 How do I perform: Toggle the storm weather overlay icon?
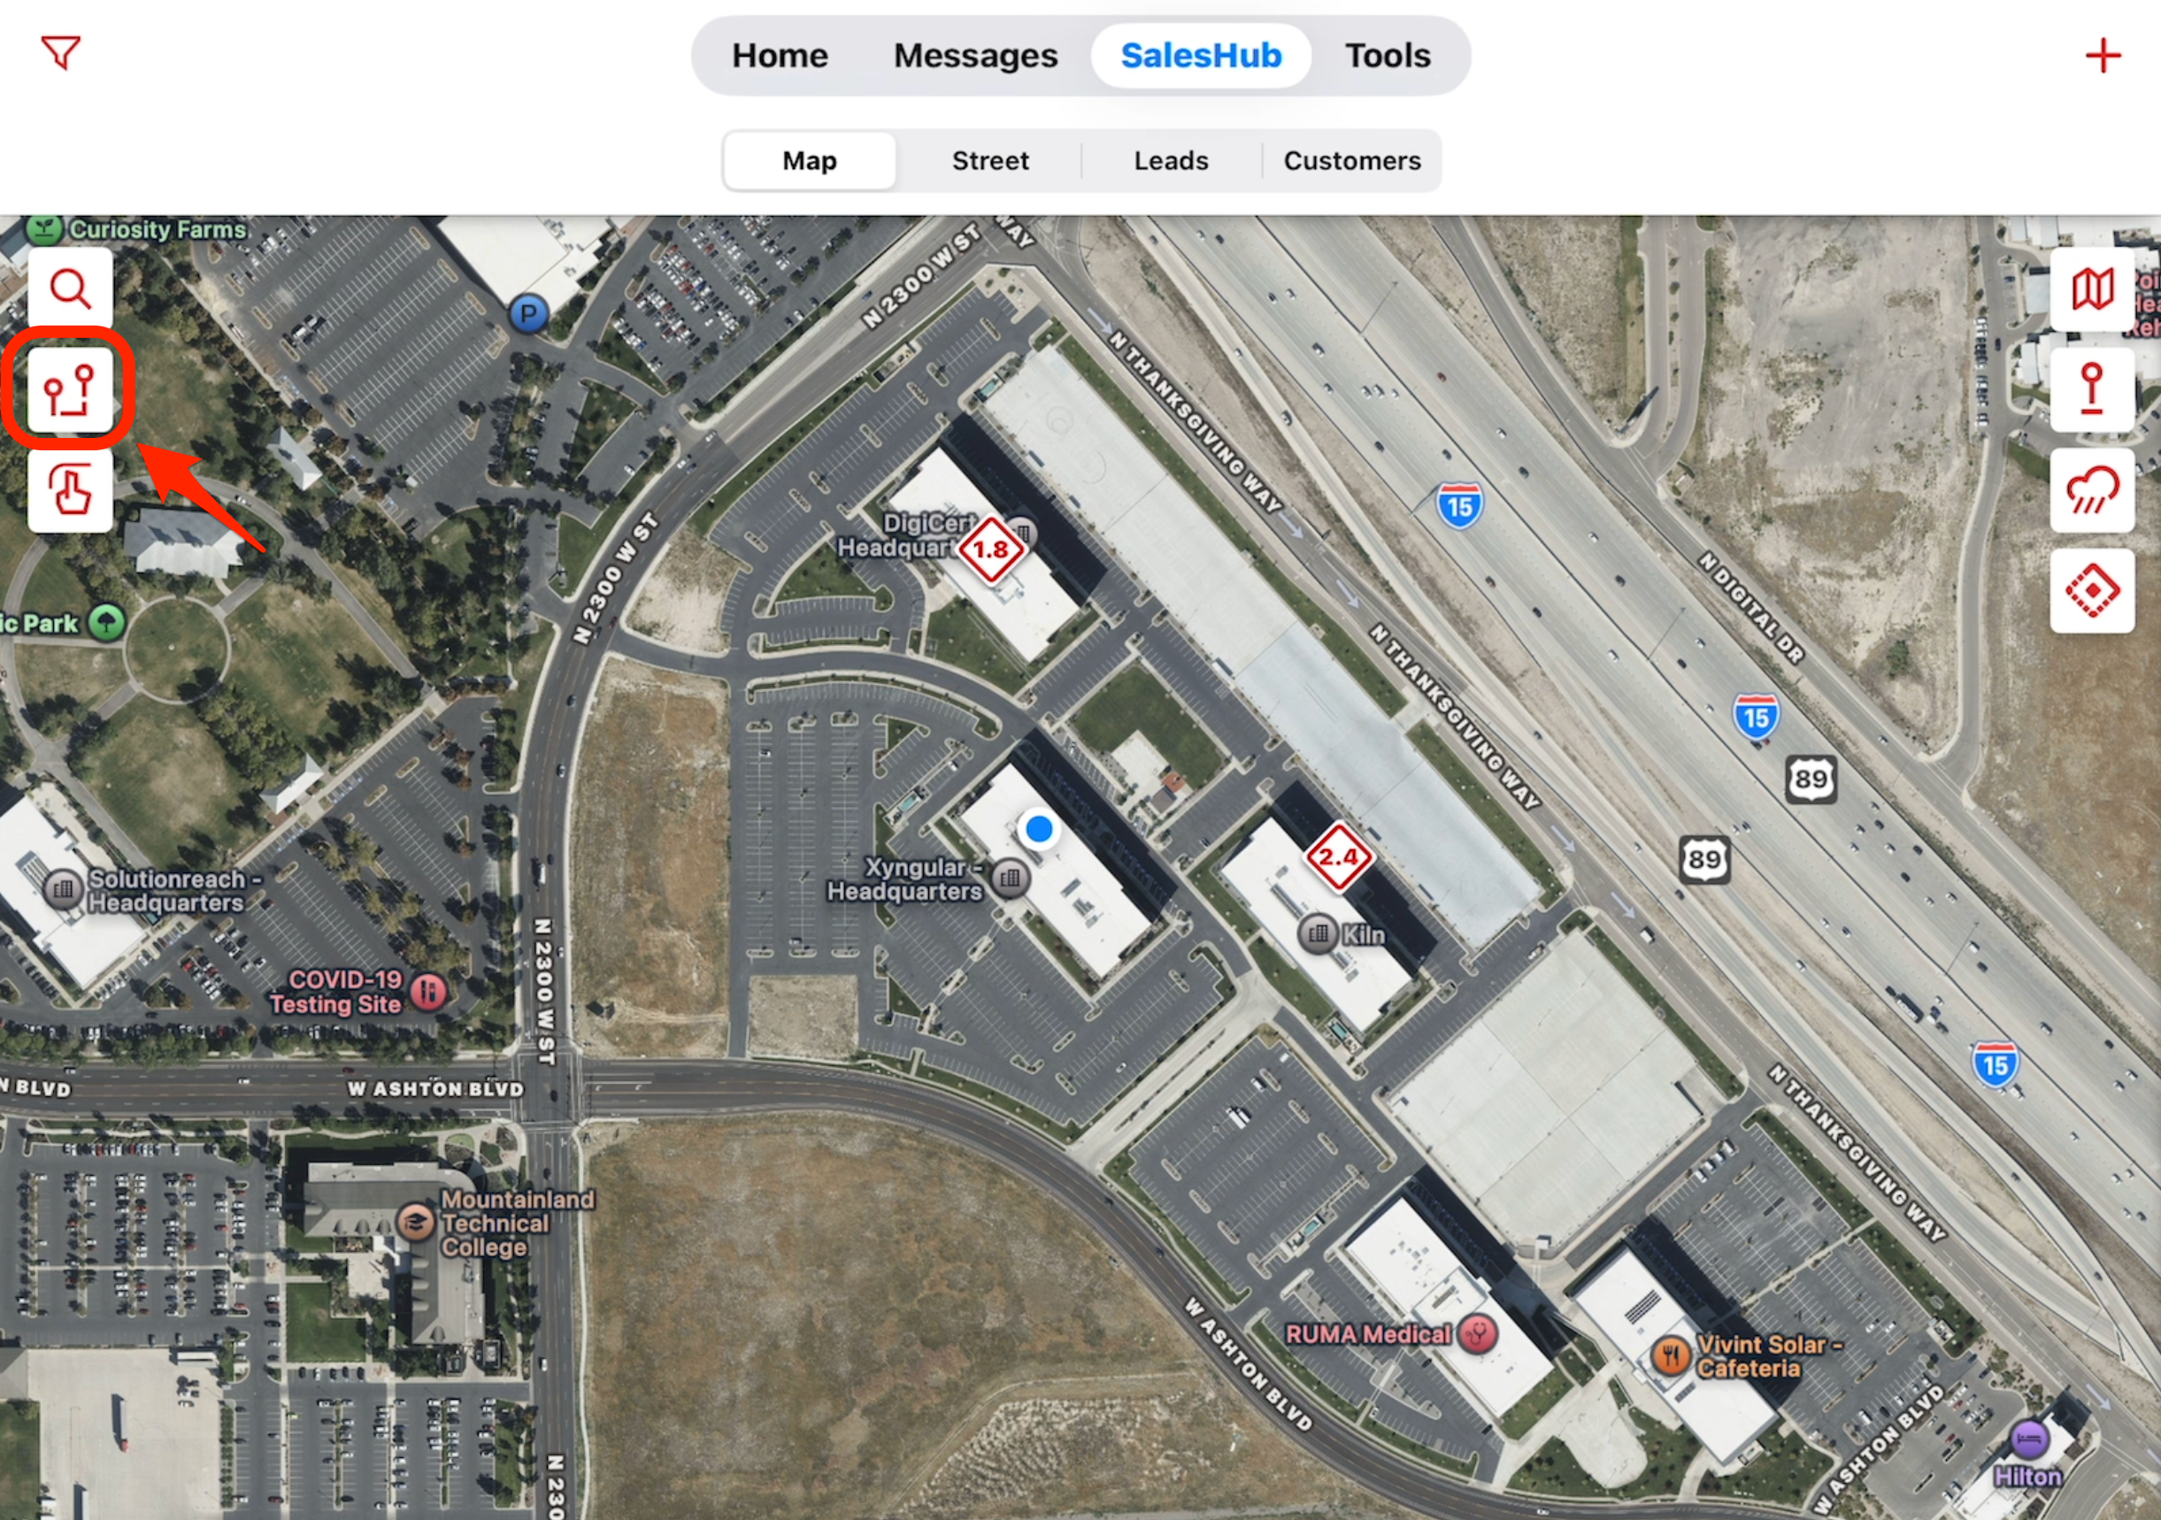2091,490
